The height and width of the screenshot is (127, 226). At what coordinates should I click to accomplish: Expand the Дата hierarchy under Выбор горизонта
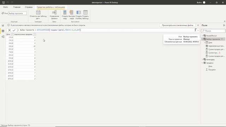(x=204, y=42)
